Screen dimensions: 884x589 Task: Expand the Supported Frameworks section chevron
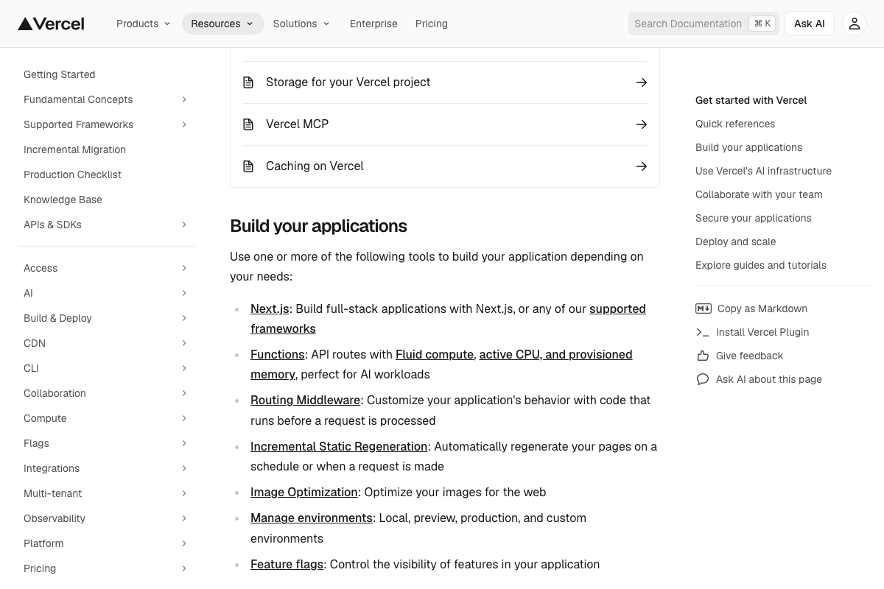(x=184, y=124)
